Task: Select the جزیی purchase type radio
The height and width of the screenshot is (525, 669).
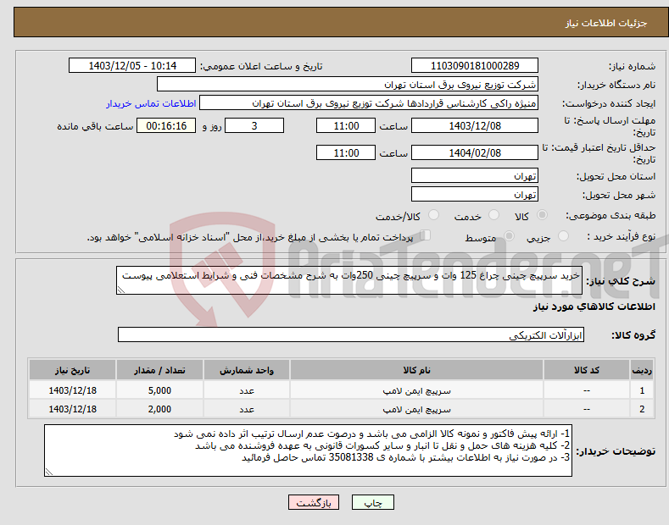Action: click(x=563, y=235)
